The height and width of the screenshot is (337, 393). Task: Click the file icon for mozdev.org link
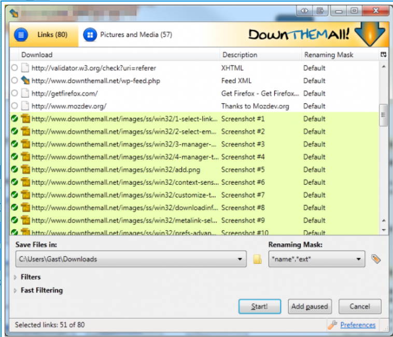[25, 106]
